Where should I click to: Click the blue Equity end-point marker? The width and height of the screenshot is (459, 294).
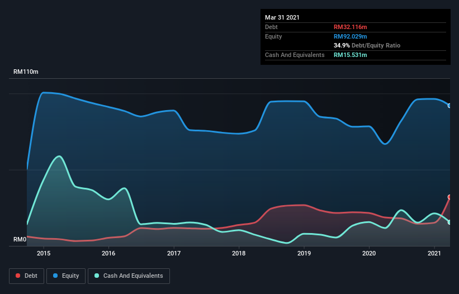[449, 106]
